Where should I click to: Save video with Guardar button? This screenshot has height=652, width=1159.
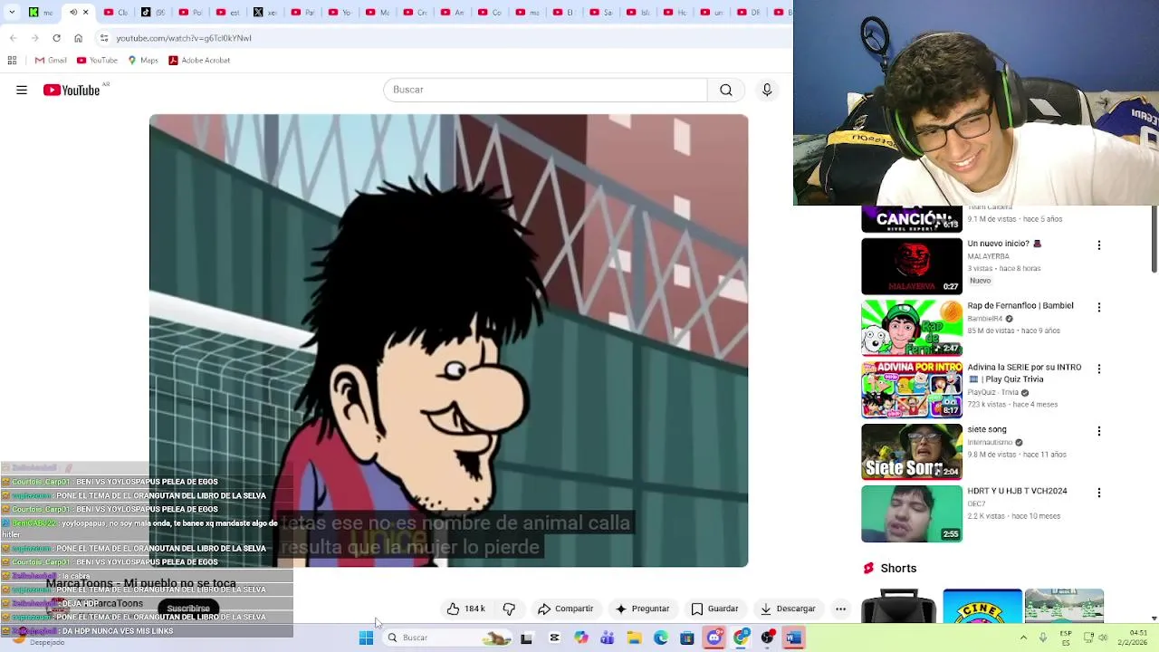[714, 609]
